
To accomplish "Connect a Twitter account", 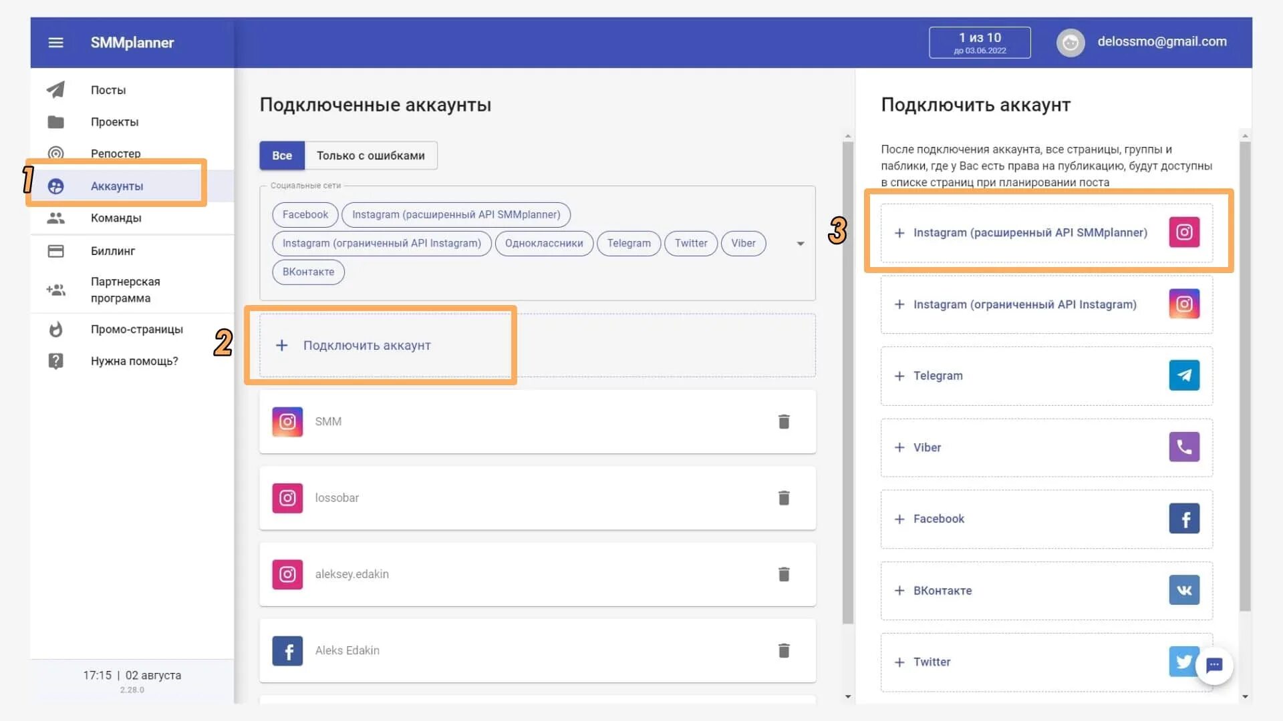I will tap(1046, 662).
